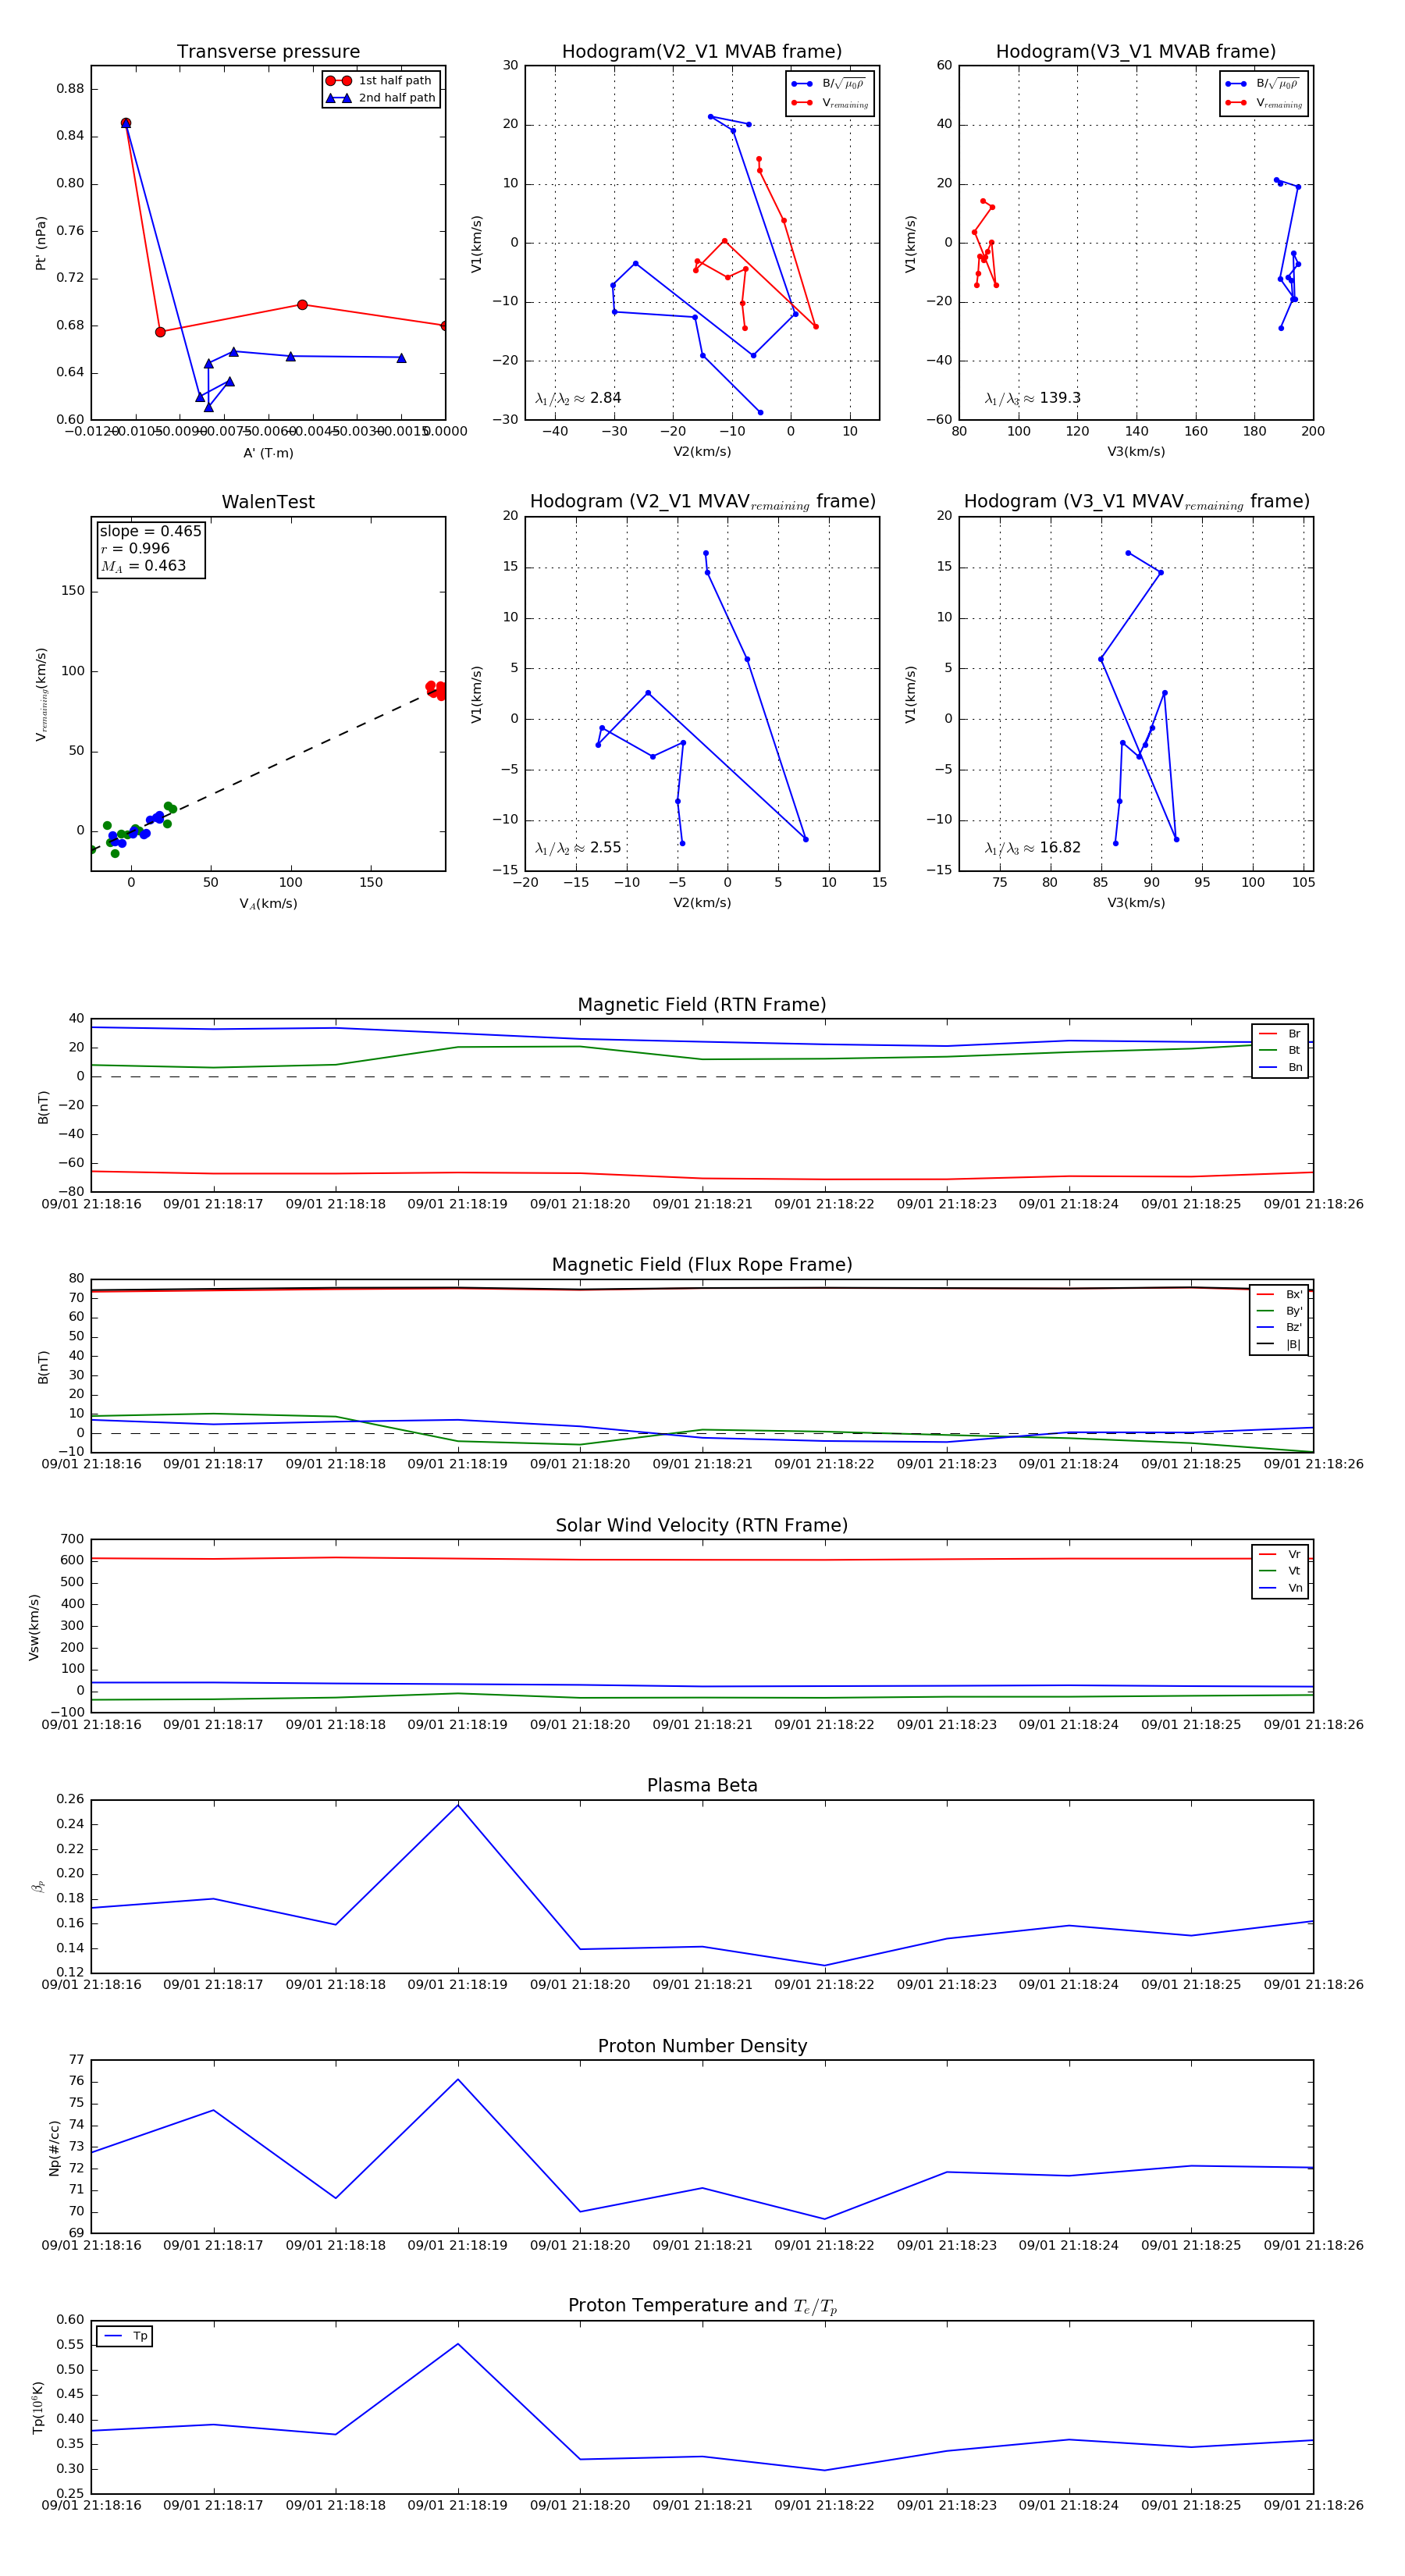The image size is (1405, 2576).
Task: Select the Vn legend entry
Action: (x=1280, y=1588)
